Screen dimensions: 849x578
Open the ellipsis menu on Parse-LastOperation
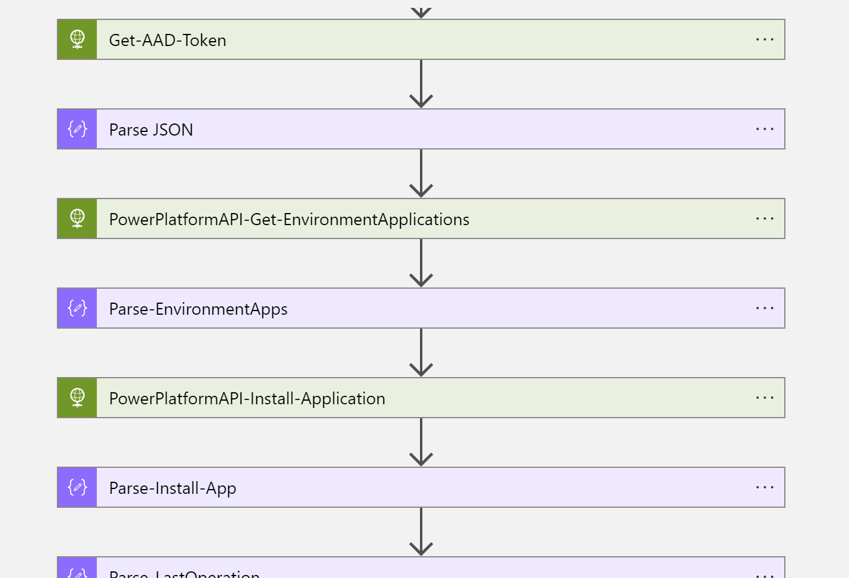pos(765,572)
